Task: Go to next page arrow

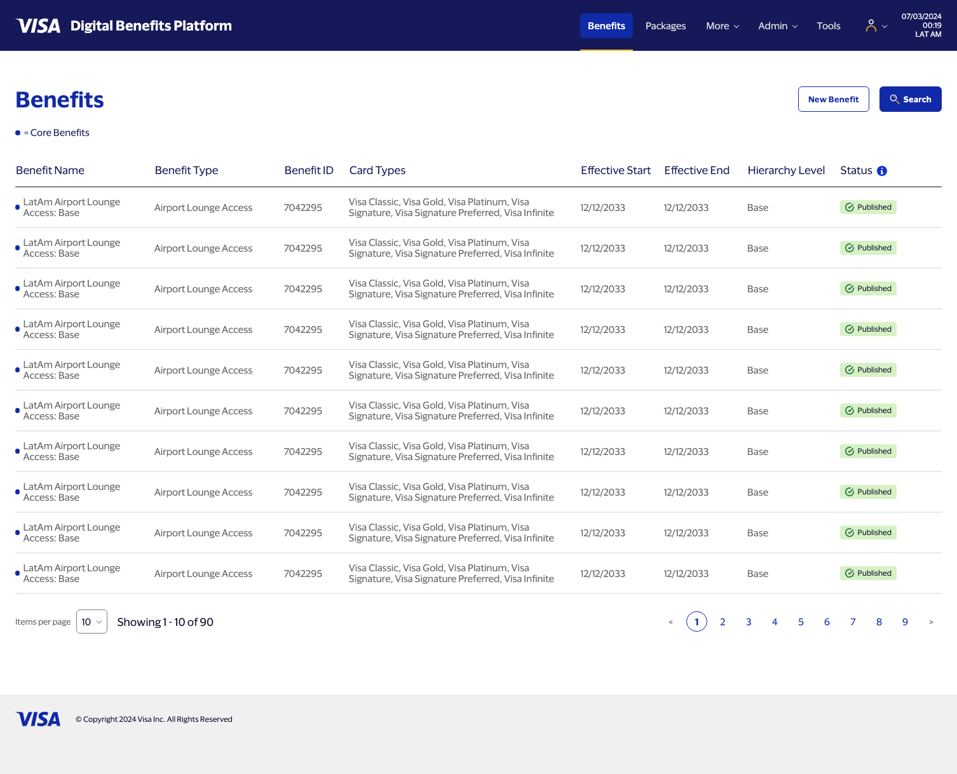Action: [x=931, y=622]
